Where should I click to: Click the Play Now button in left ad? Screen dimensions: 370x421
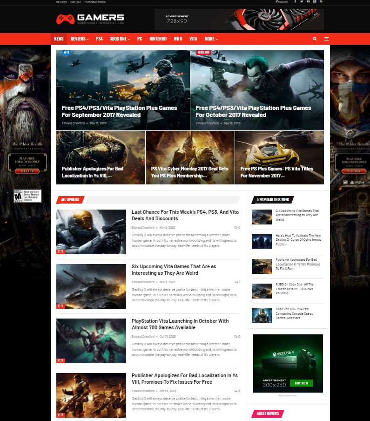pos(27,171)
